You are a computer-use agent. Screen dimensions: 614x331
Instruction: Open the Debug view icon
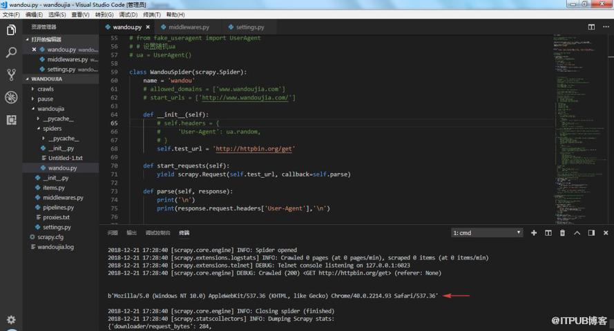pos(11,97)
